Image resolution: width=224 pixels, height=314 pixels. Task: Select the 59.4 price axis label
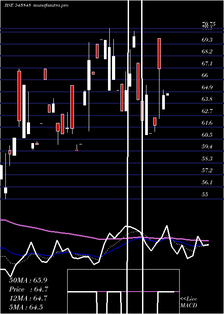tap(207, 147)
